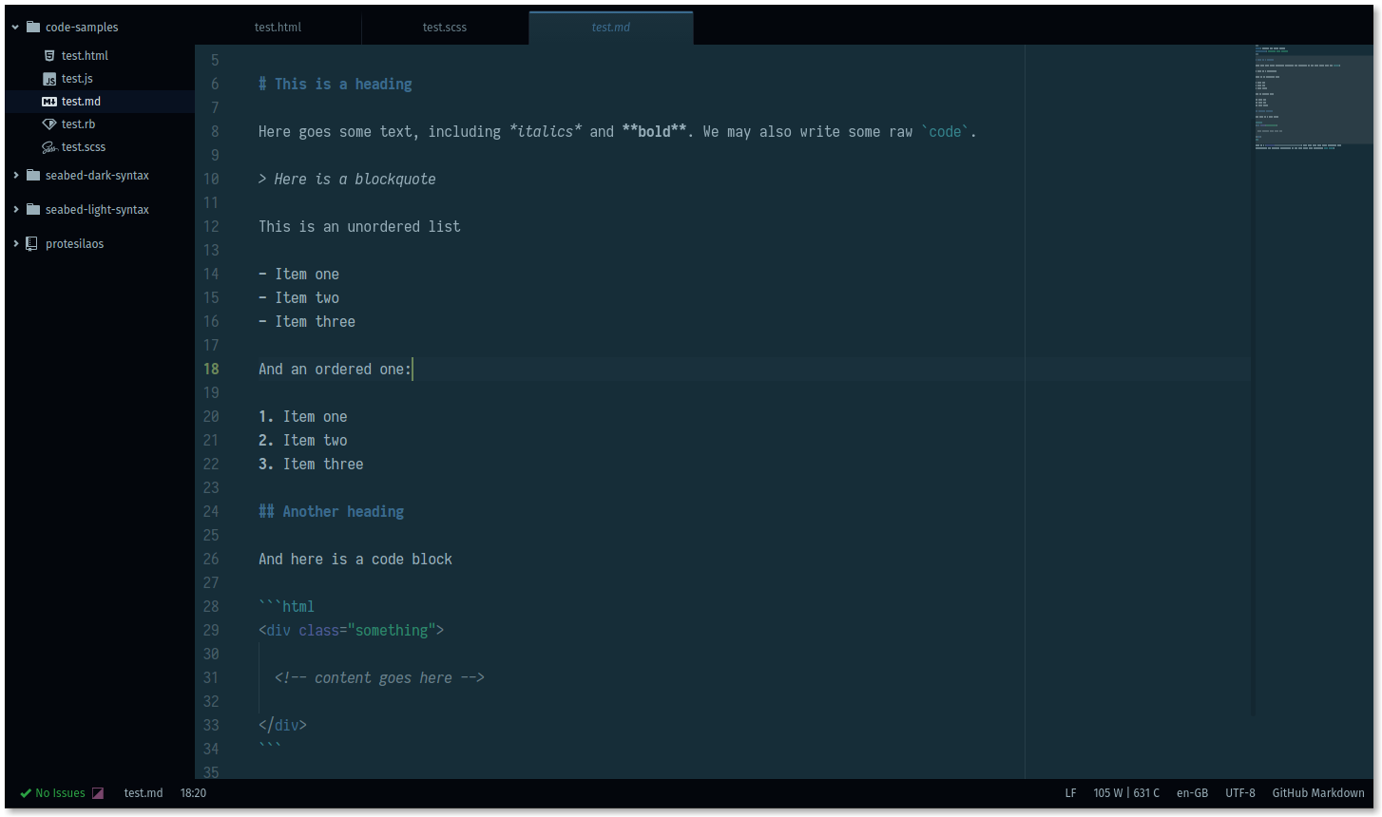Click the JS icon beside test.js
This screenshot has height=817, width=1382.
pos(49,79)
